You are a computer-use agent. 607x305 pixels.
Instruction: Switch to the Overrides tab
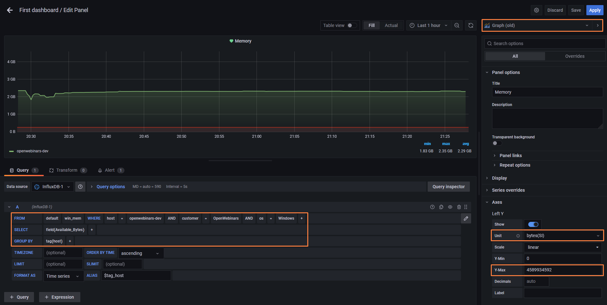(575, 56)
